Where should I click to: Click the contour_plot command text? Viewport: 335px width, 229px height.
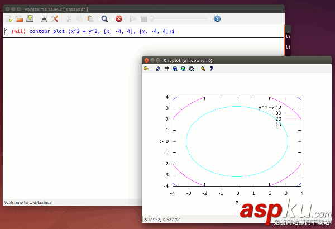click(102, 31)
